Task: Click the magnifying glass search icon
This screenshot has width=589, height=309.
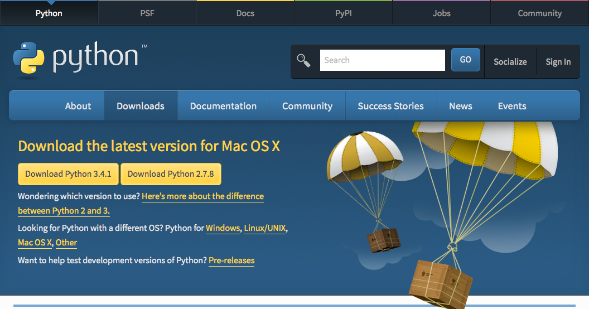Action: point(303,60)
